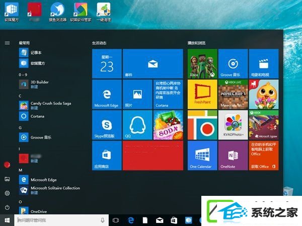Image resolution: width=302 pixels, height=226 pixels.
Task: Click the letter M section header
Action: pos(21,170)
